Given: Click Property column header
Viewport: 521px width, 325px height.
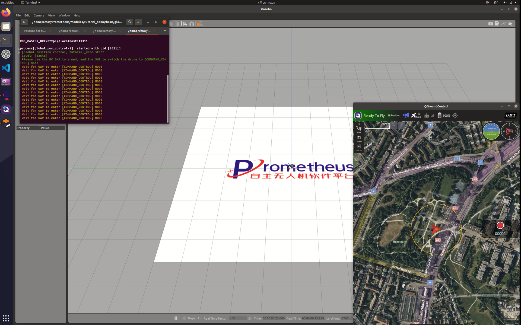Looking at the screenshot, I should pyautogui.click(x=23, y=128).
